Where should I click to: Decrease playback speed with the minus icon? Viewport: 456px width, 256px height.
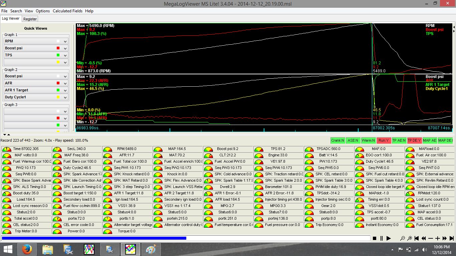pyautogui.click(x=431, y=238)
